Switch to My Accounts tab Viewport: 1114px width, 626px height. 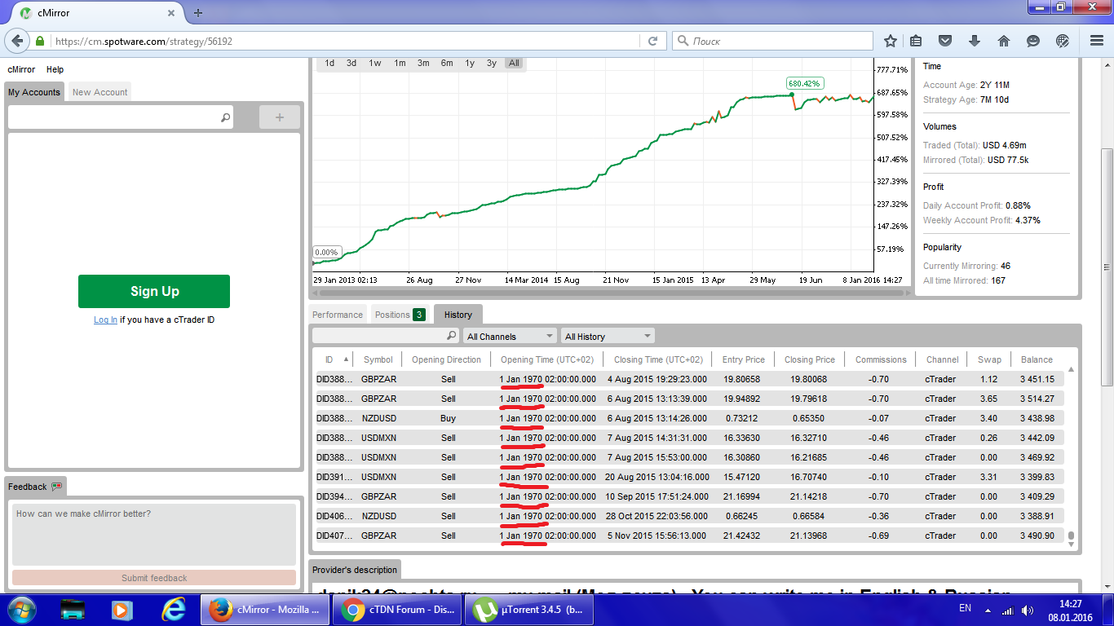34,92
